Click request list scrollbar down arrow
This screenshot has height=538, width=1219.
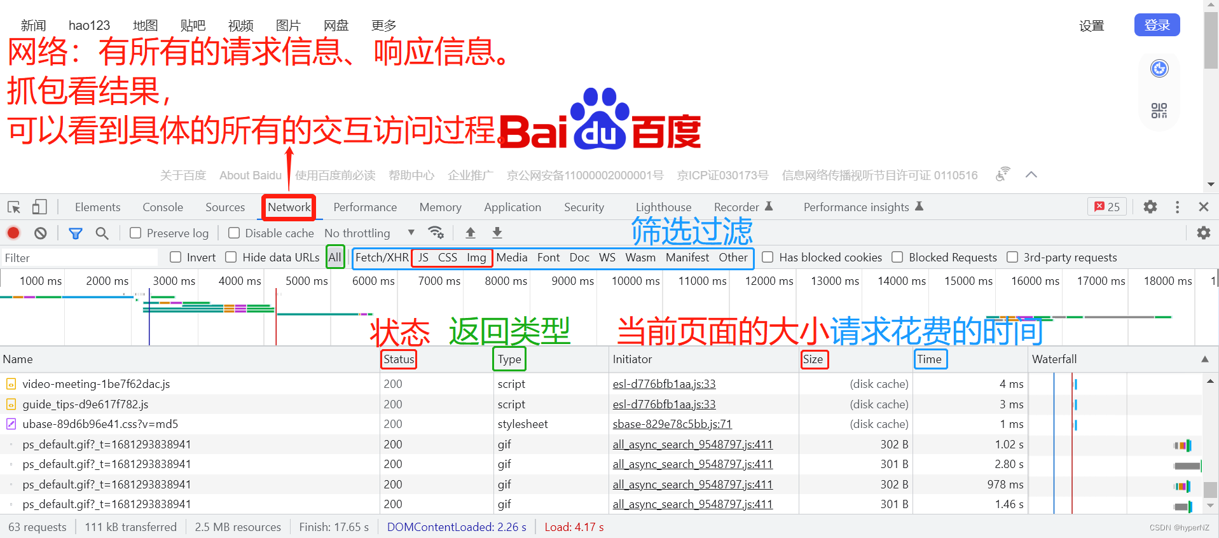(1210, 506)
